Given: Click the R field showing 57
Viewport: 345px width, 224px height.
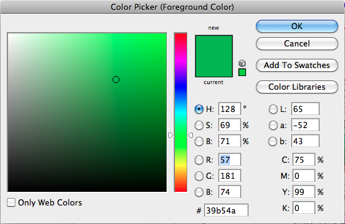Looking at the screenshot, I should pos(229,160).
